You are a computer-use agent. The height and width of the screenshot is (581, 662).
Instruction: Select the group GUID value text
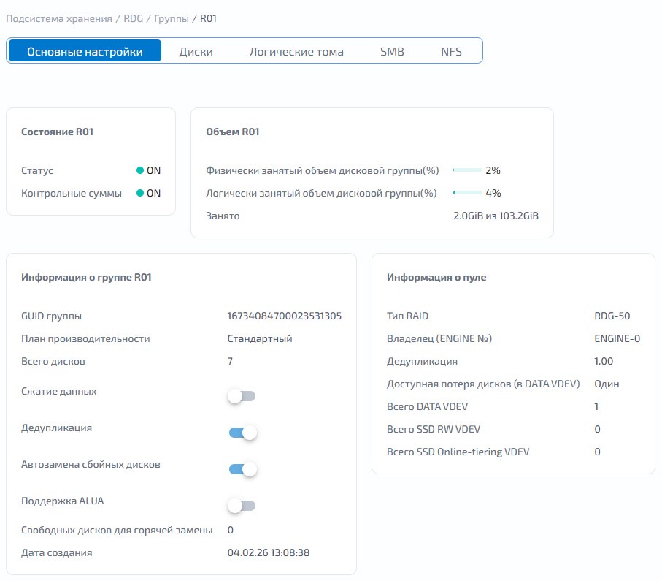coord(284,316)
